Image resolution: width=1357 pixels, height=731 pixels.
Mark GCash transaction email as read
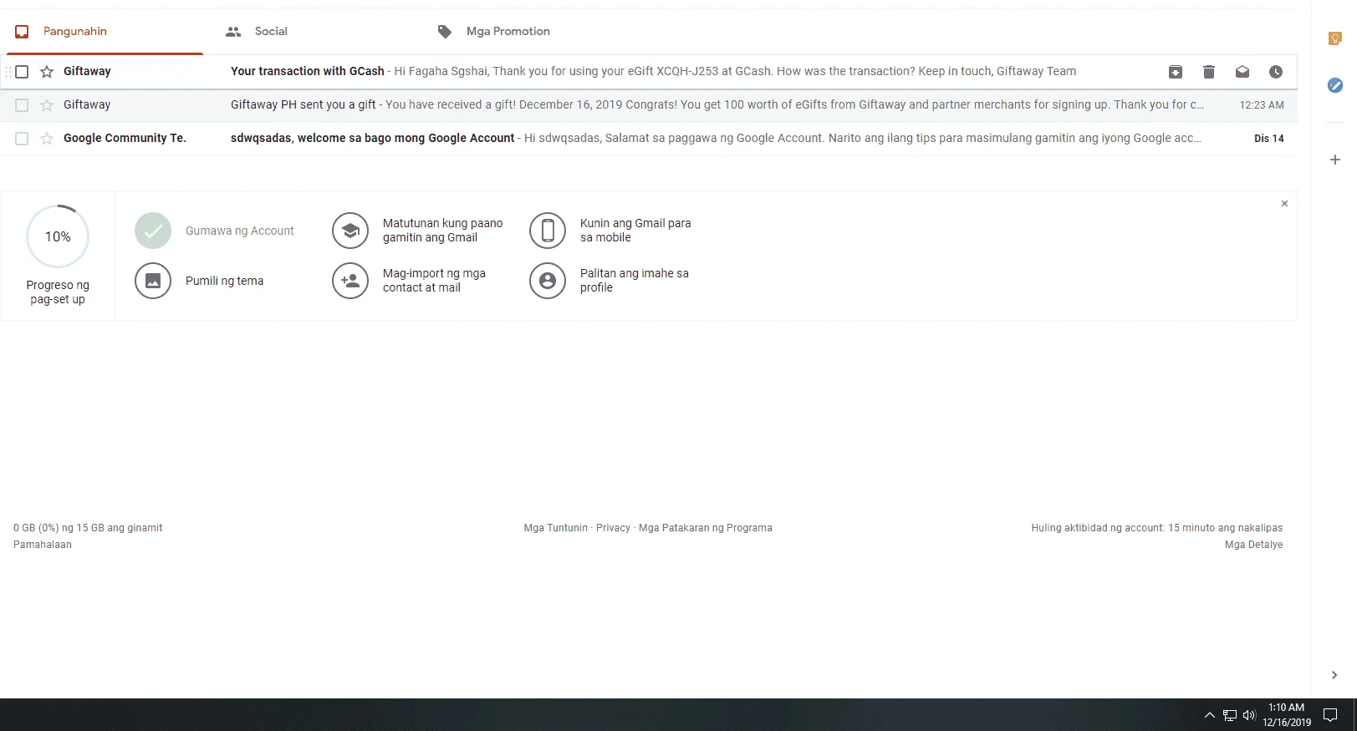[1242, 72]
